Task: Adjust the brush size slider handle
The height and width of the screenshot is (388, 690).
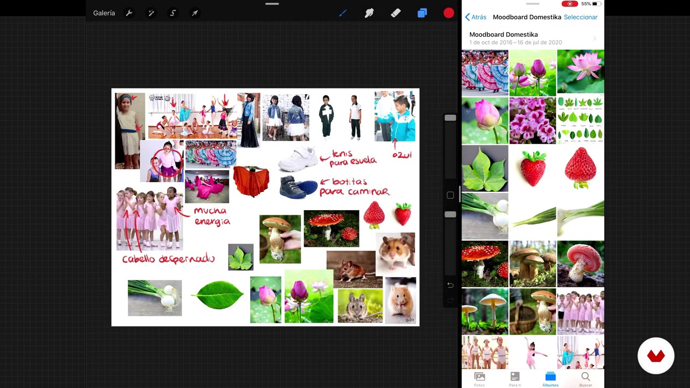Action: [x=450, y=117]
